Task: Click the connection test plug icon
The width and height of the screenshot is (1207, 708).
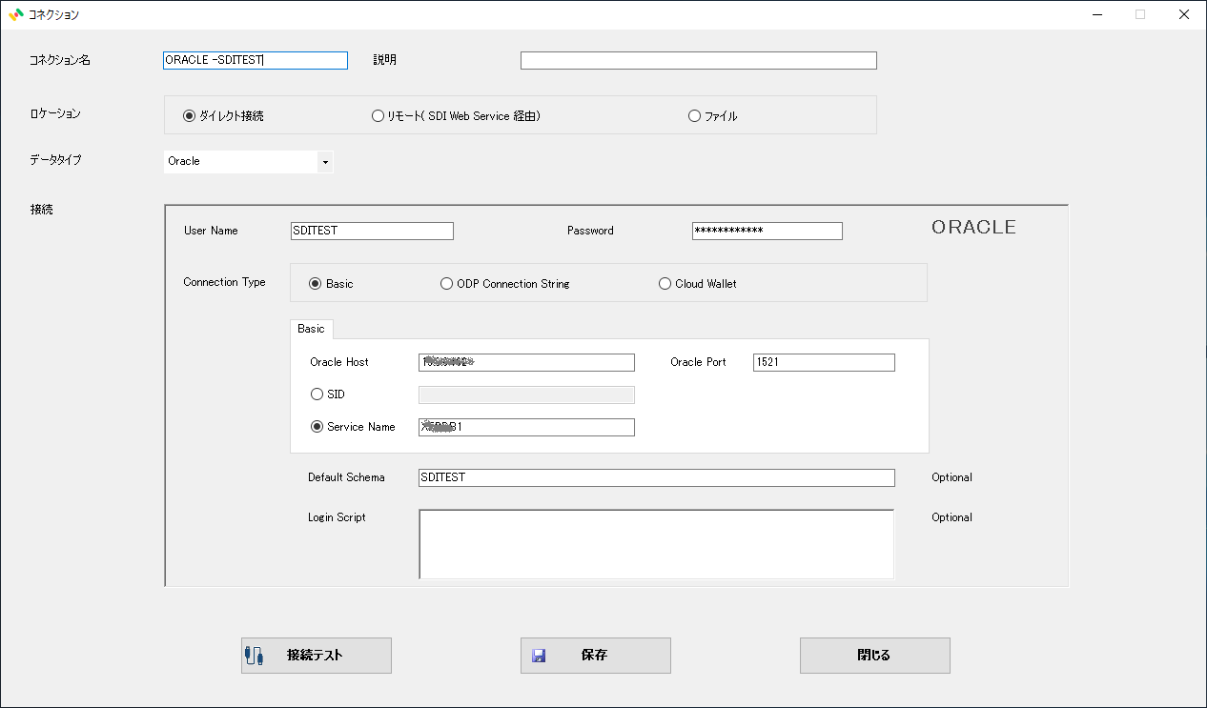Action: (254, 656)
